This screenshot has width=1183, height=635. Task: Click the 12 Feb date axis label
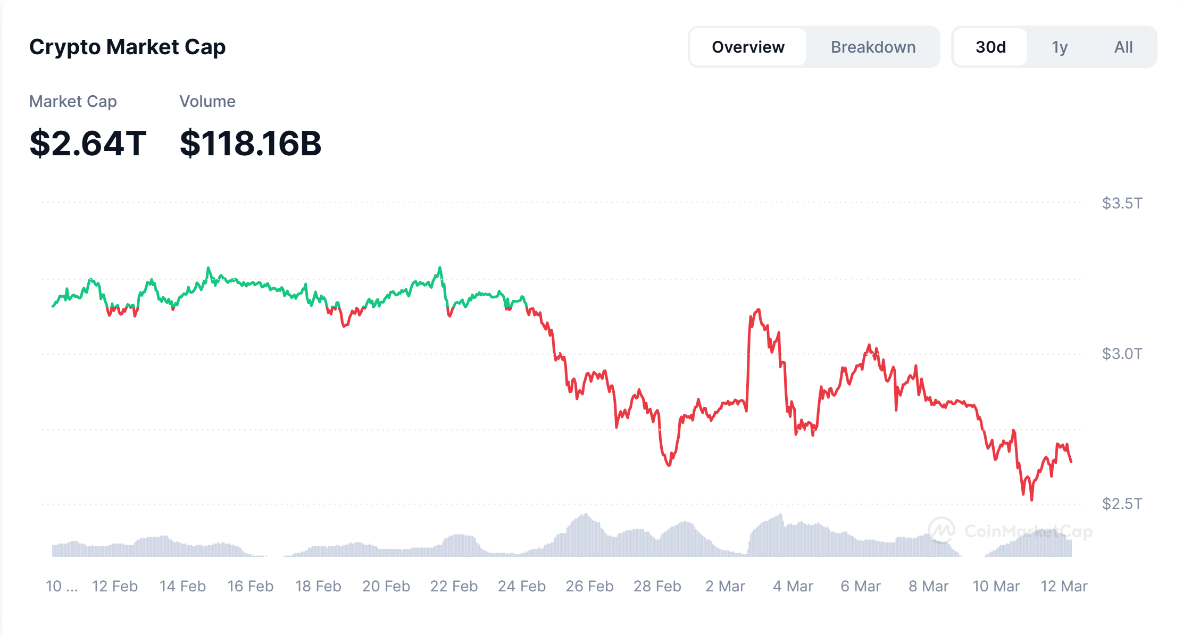115,586
